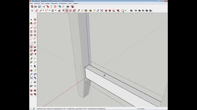Select the Text label tool in top toolbar
The height and width of the screenshot is (110, 197).
coord(82,11)
